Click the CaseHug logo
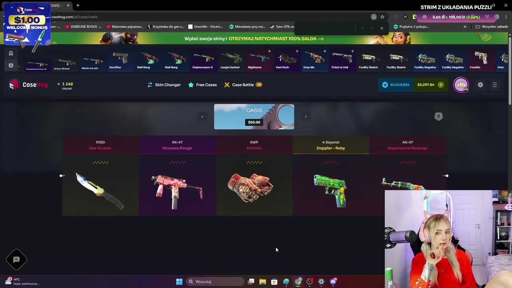 tap(28, 85)
